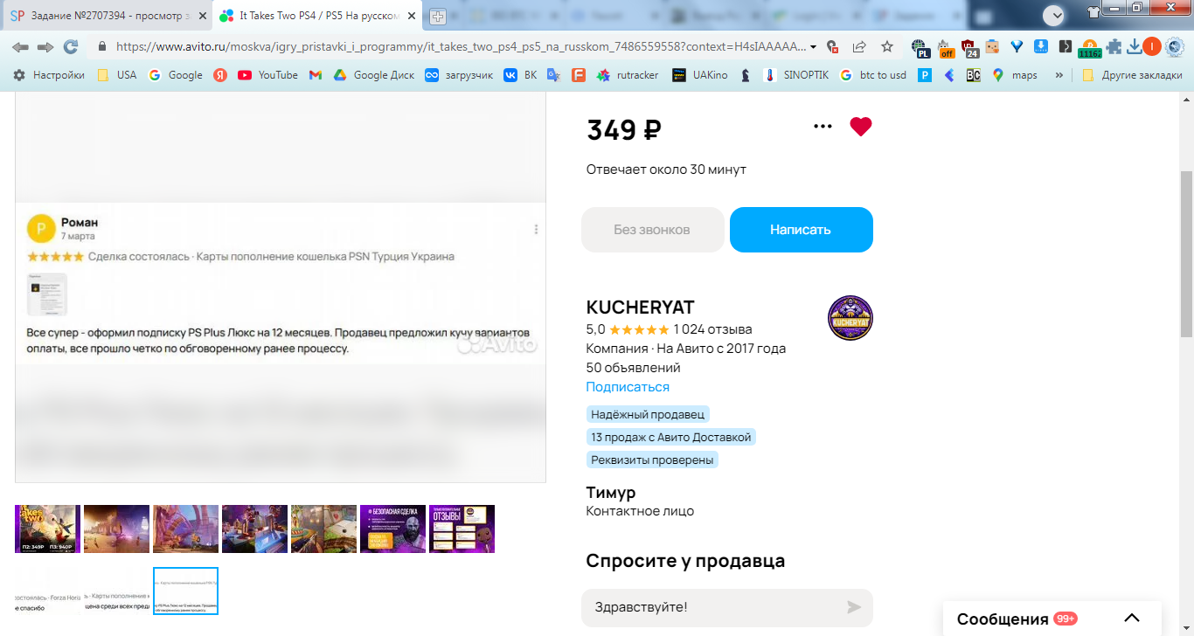
Task: Click the 11162 counter extension icon
Action: click(x=1090, y=48)
